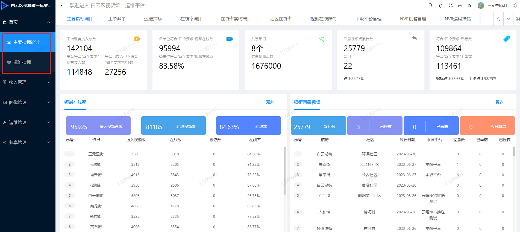The image size is (520, 232).
Task: Click the blue camera icon on 视频在线数 card
Action: click(230, 39)
